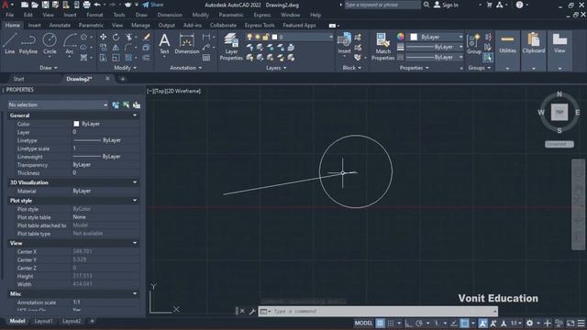The image size is (587, 330).
Task: Open the No selection dropdown
Action: 58,104
